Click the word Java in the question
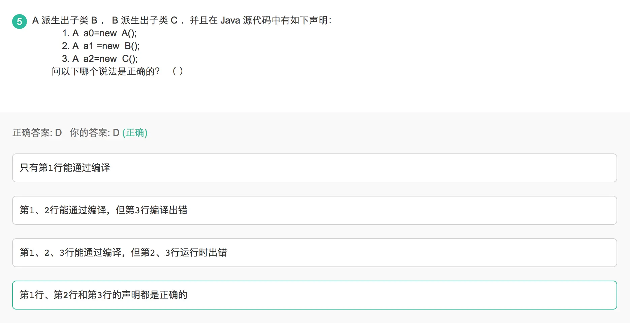 coord(230,21)
